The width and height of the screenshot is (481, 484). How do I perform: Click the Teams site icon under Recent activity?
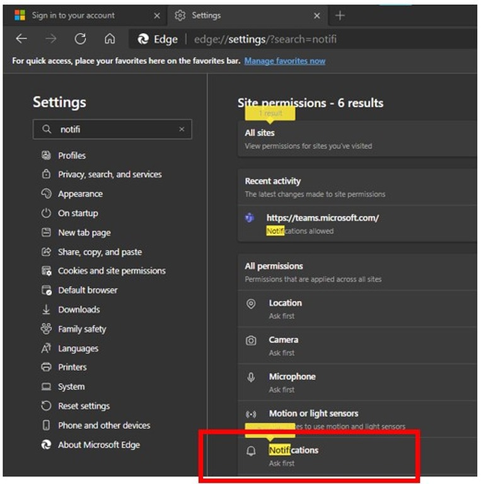point(250,217)
